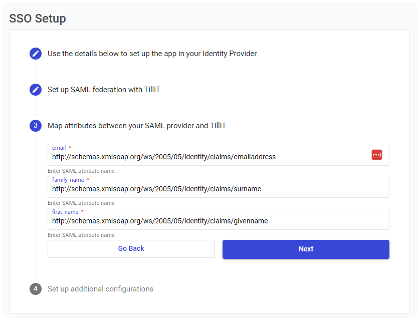The image size is (417, 318).
Task: Open the 'Use the details below' step
Action: [152, 54]
